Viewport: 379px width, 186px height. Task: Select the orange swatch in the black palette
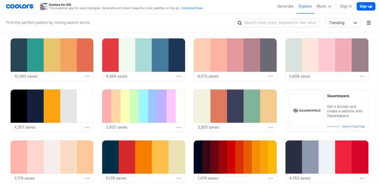[x=52, y=106]
